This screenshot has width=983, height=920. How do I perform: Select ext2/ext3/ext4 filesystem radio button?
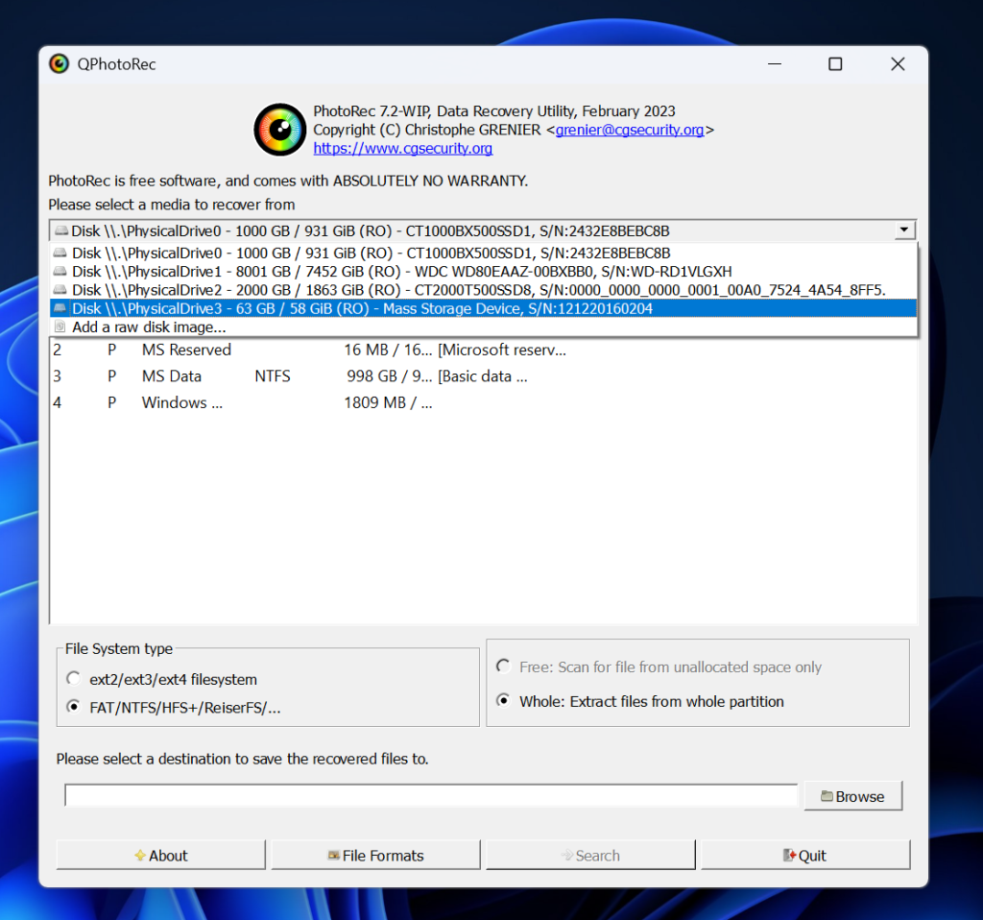[x=73, y=679]
